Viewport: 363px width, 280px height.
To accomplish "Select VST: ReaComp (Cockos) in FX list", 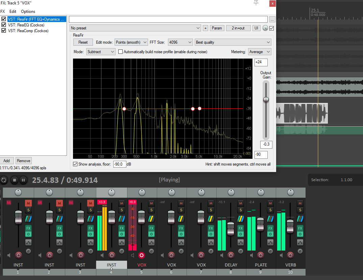I will [x=28, y=30].
